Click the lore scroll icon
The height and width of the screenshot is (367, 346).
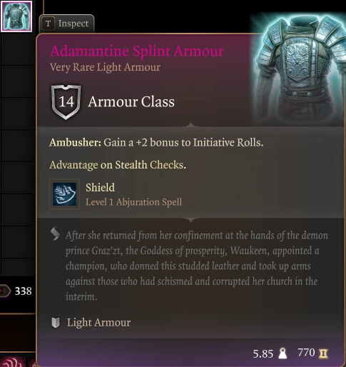(x=55, y=234)
